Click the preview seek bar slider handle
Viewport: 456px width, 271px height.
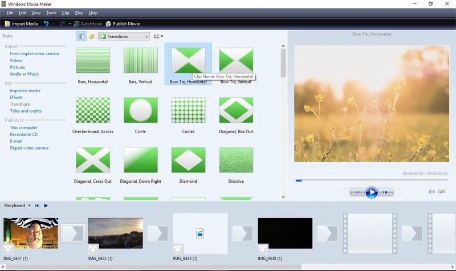[x=299, y=180]
